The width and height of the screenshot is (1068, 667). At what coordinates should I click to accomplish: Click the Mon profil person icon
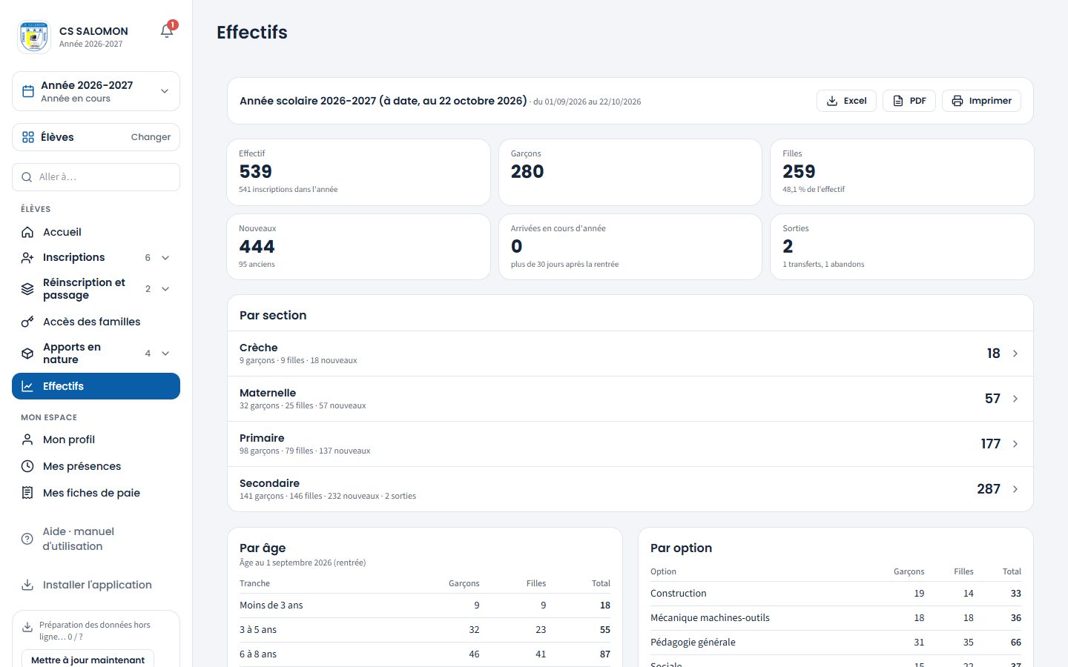(27, 439)
